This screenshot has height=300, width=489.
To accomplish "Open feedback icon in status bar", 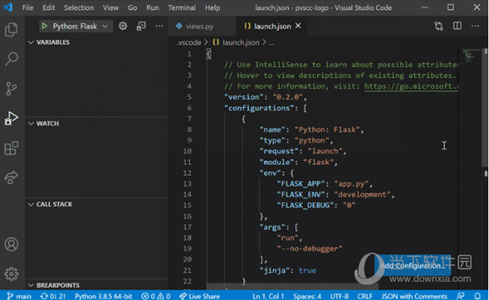I will [460, 296].
